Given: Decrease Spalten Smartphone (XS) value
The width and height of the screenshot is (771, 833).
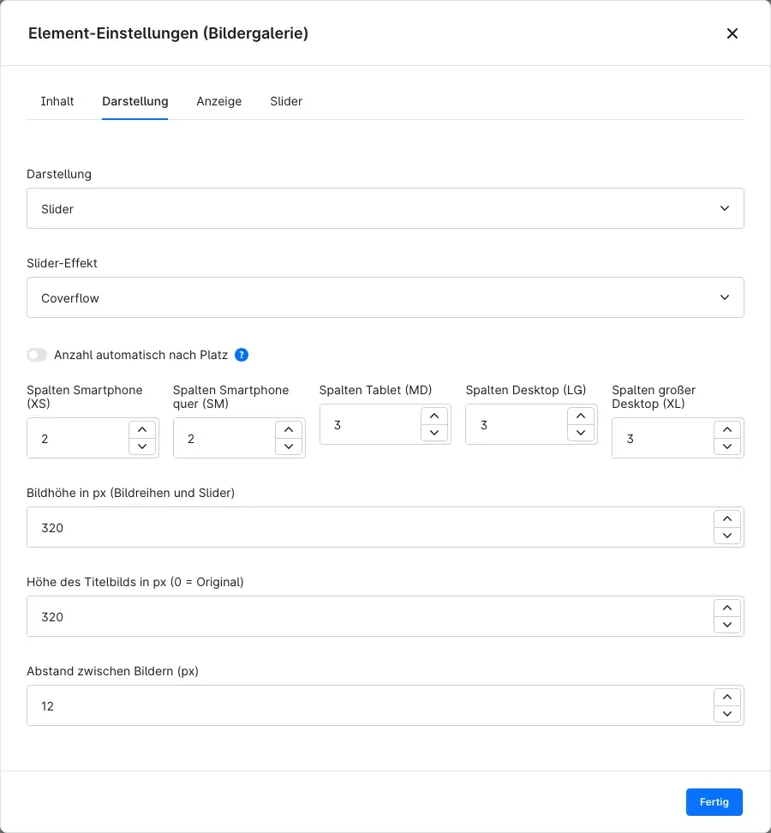Looking at the screenshot, I should (142, 446).
